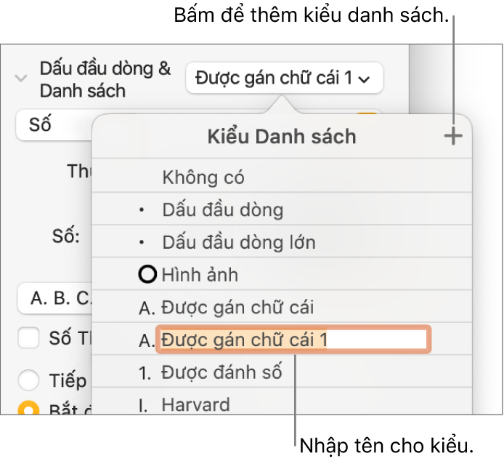This screenshot has width=504, height=464.
Task: Click the "Kiểu Danh sách" popover title
Action: tap(281, 136)
